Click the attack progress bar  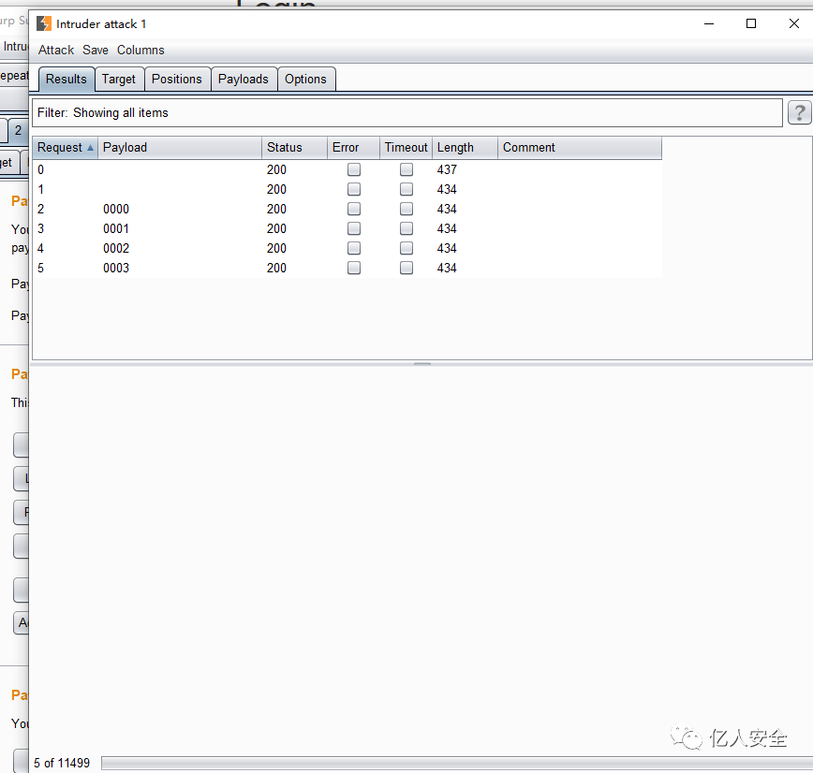457,763
